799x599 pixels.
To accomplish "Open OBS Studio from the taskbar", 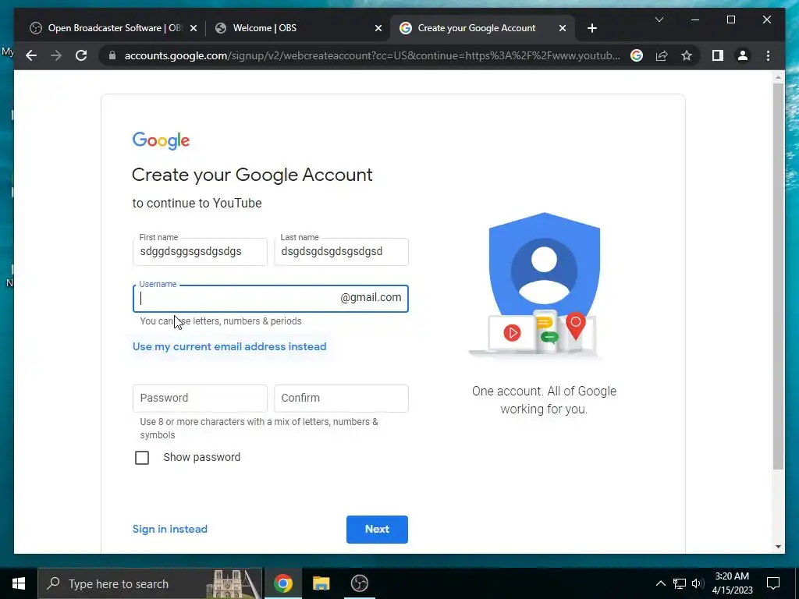I will 359,583.
